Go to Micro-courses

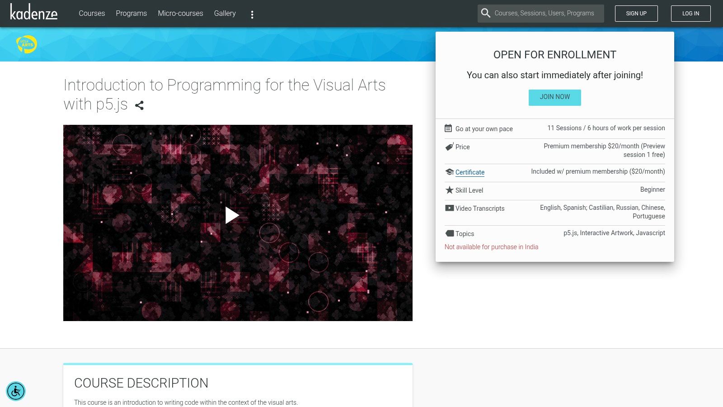click(x=180, y=14)
